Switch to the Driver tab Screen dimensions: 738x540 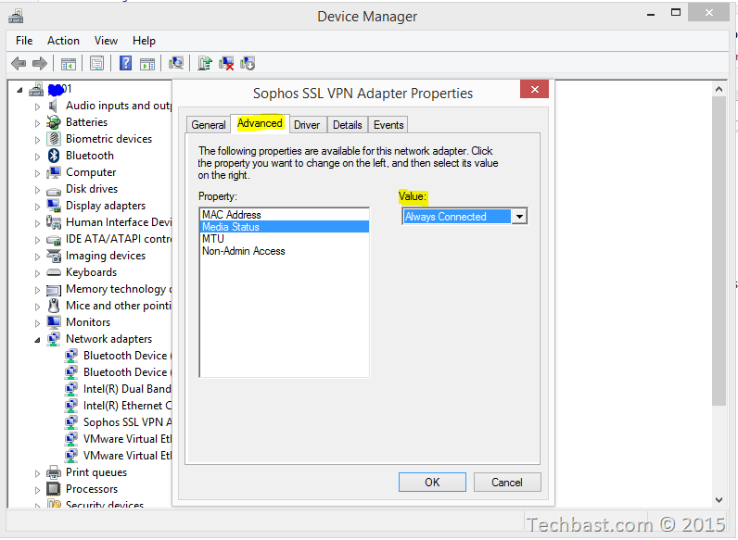307,125
